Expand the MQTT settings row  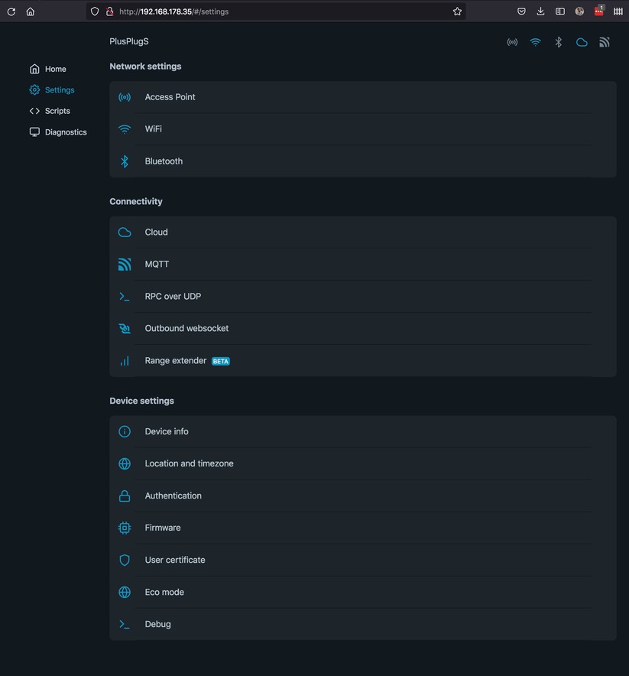click(x=362, y=265)
